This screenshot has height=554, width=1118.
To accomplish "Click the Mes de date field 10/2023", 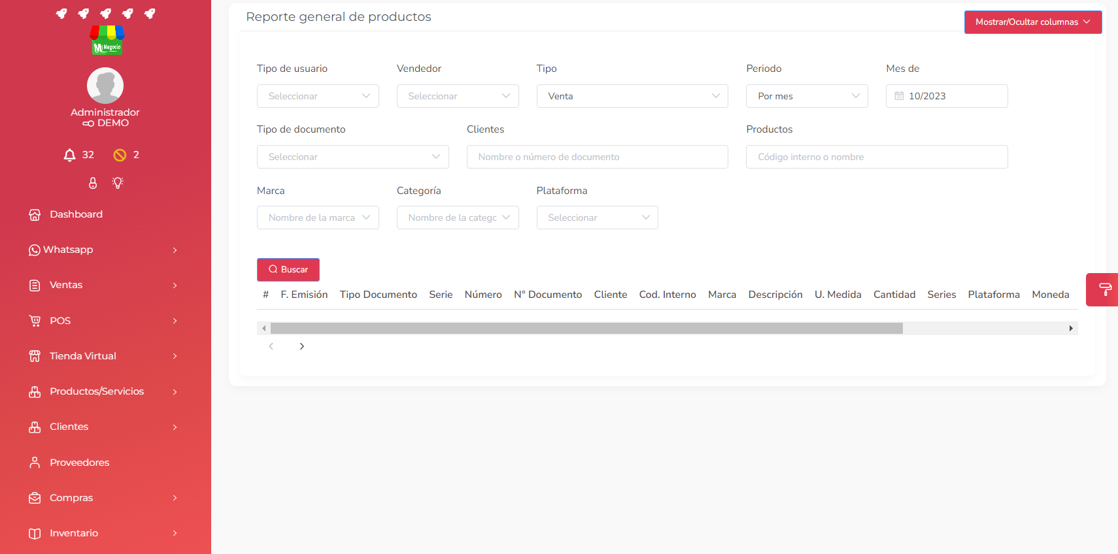I will tap(947, 96).
